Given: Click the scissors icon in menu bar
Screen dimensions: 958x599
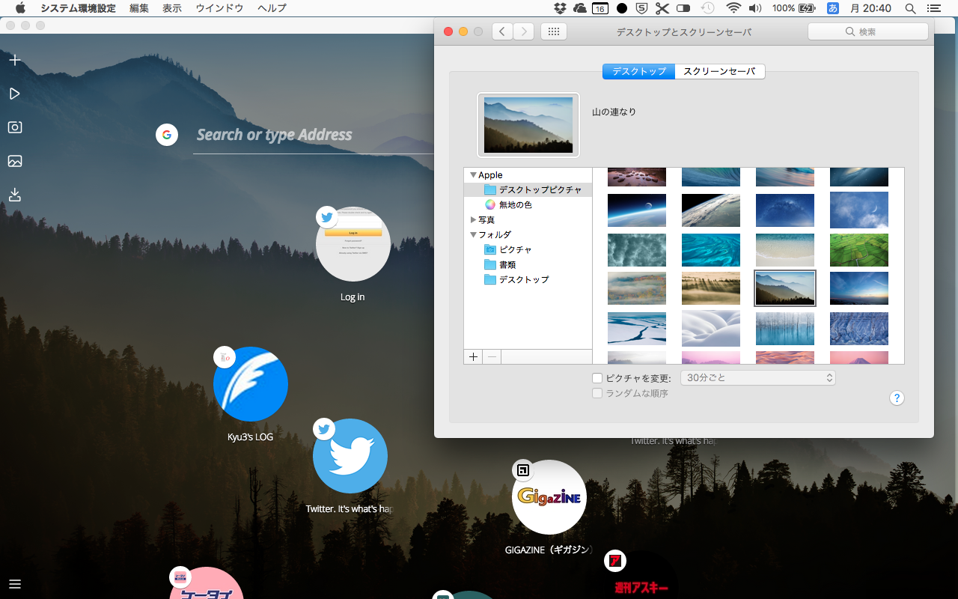Looking at the screenshot, I should click(x=662, y=8).
